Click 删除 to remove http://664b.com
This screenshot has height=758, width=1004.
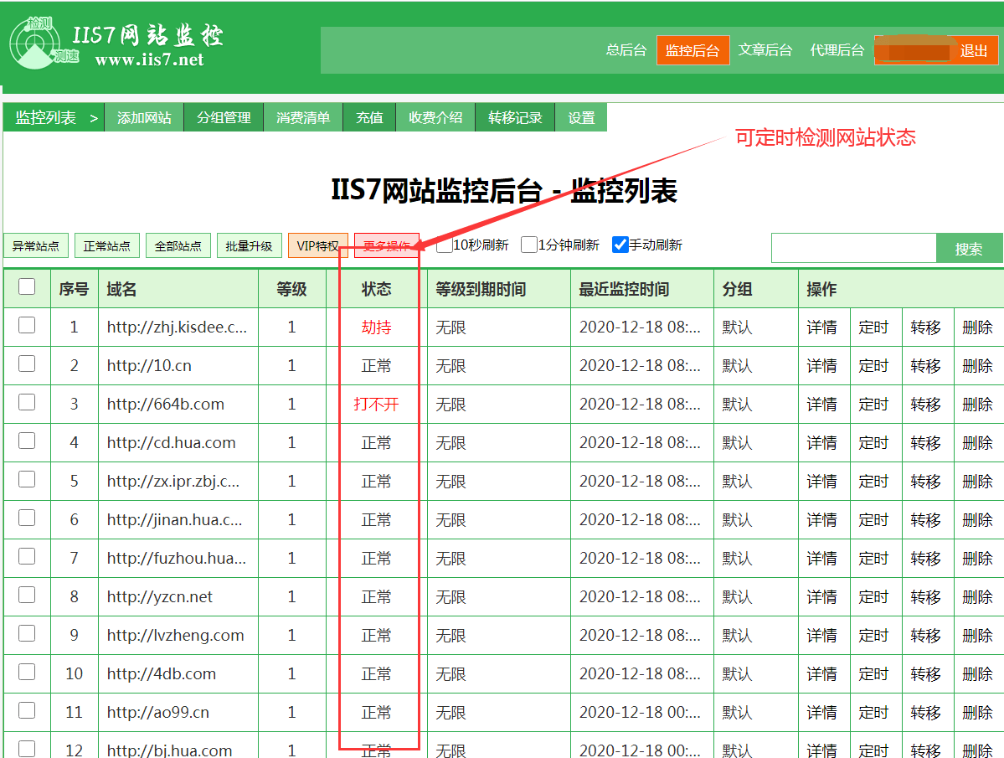[979, 404]
